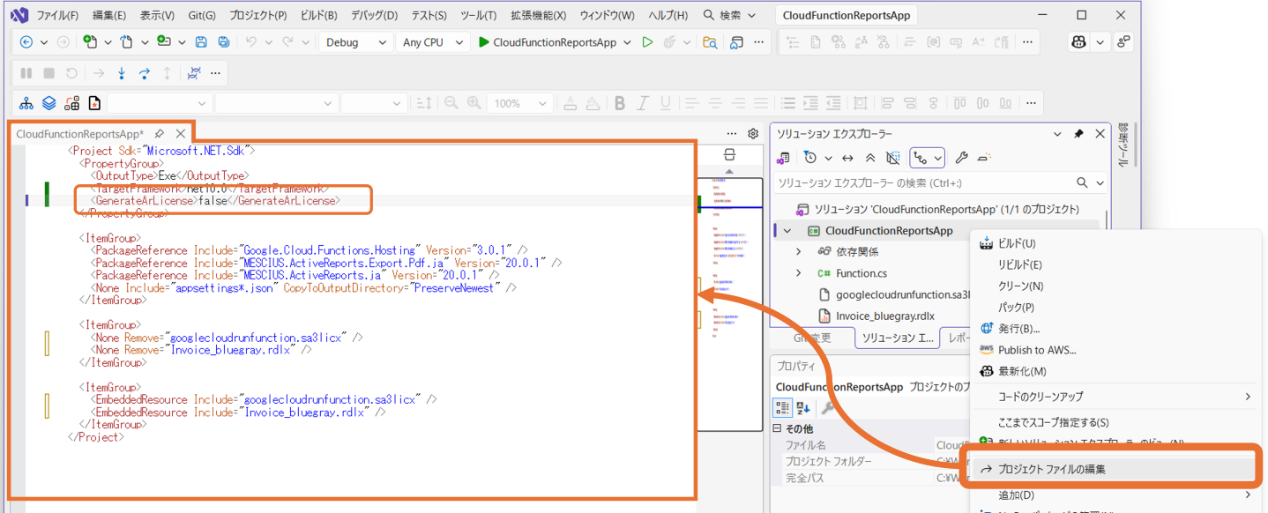The height and width of the screenshot is (513, 1268).
Task: Collapse the CloudFunctionReportsApp project node
Action: click(x=787, y=231)
